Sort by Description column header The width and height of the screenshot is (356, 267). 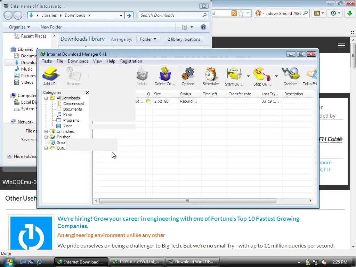click(x=298, y=94)
